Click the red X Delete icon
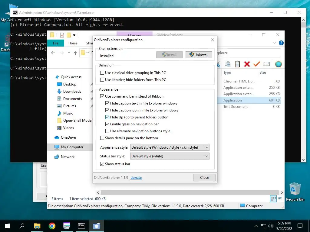 point(247,64)
